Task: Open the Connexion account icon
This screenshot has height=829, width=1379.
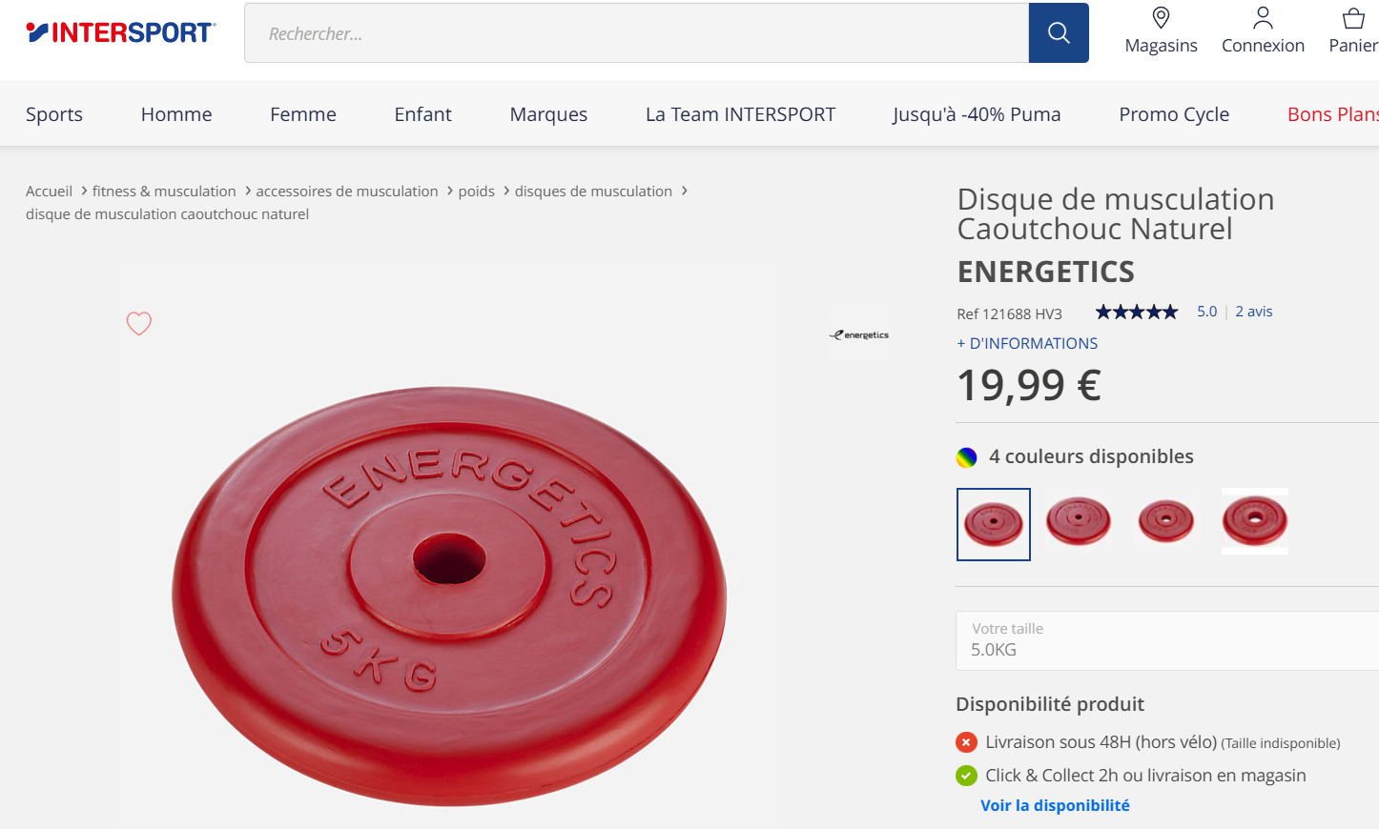Action: (x=1263, y=18)
